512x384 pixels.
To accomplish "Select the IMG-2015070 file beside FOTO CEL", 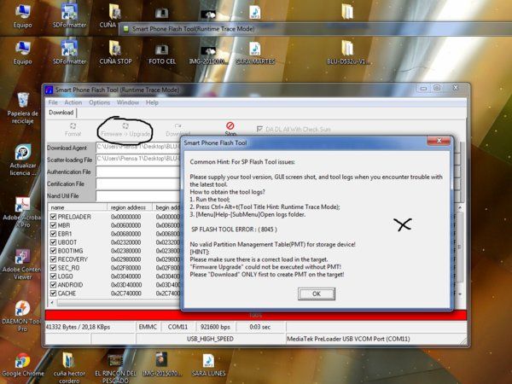I will [x=208, y=55].
